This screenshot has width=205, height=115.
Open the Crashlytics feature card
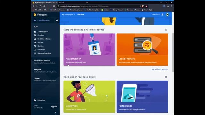click(x=89, y=96)
